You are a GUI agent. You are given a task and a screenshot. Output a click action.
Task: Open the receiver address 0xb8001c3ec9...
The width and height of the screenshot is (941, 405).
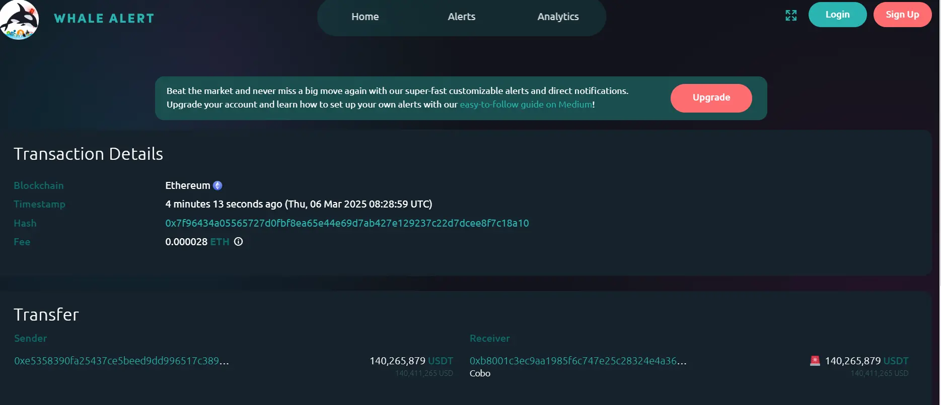tap(578, 361)
